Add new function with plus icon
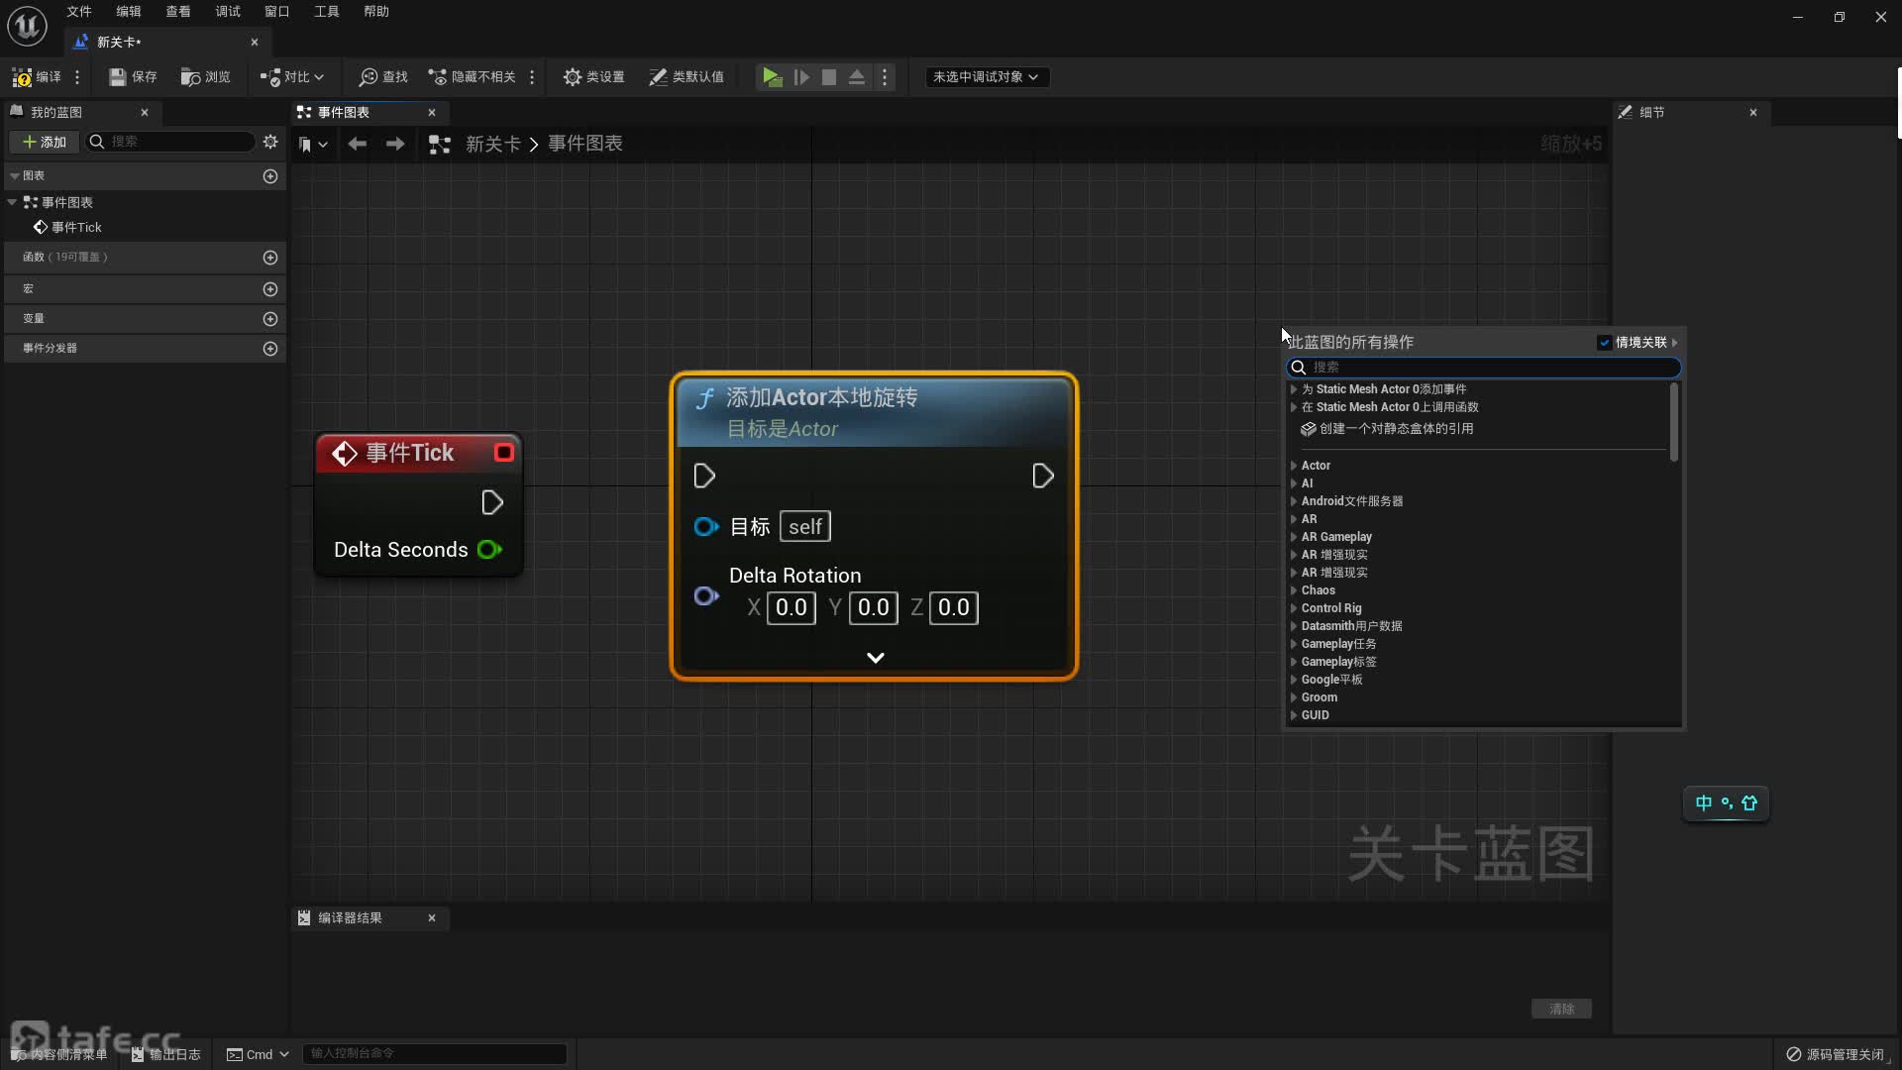This screenshot has height=1070, width=1902. [x=270, y=257]
